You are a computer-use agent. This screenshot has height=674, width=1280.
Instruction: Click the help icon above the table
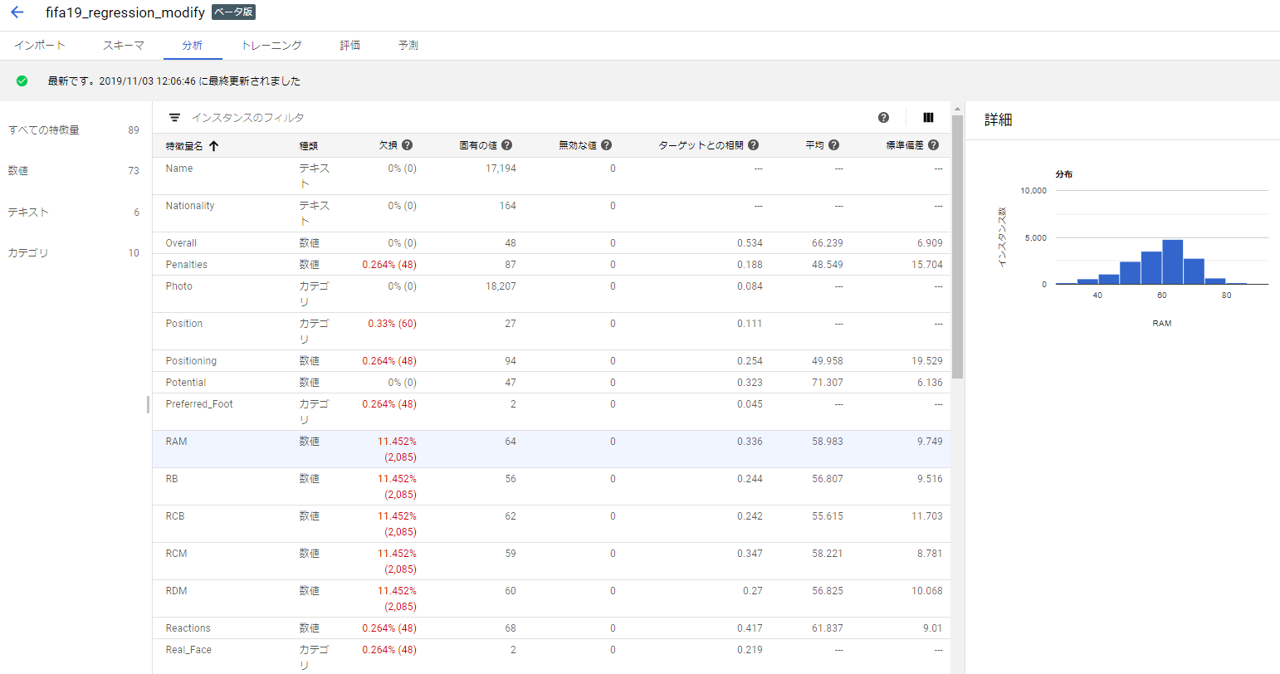click(883, 118)
